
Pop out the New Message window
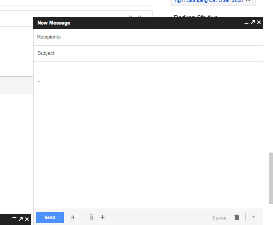click(252, 23)
